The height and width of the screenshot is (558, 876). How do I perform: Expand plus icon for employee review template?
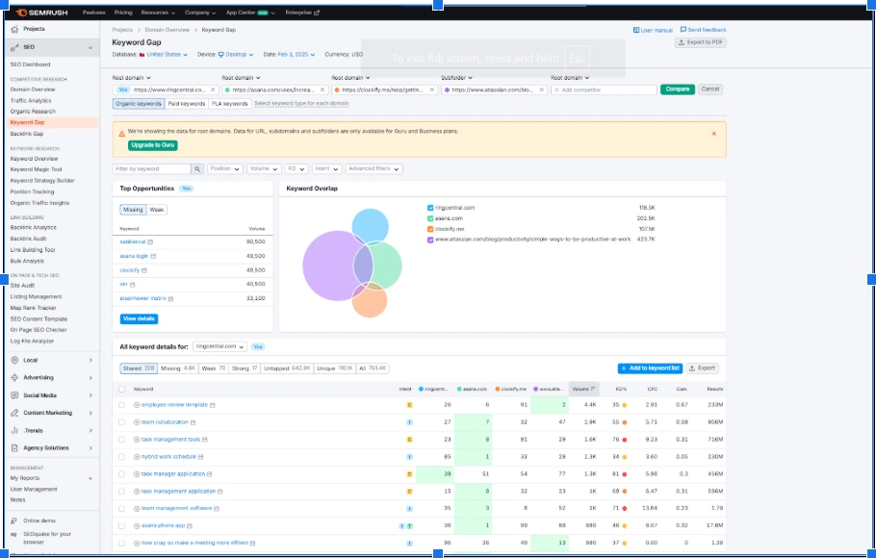tap(137, 405)
